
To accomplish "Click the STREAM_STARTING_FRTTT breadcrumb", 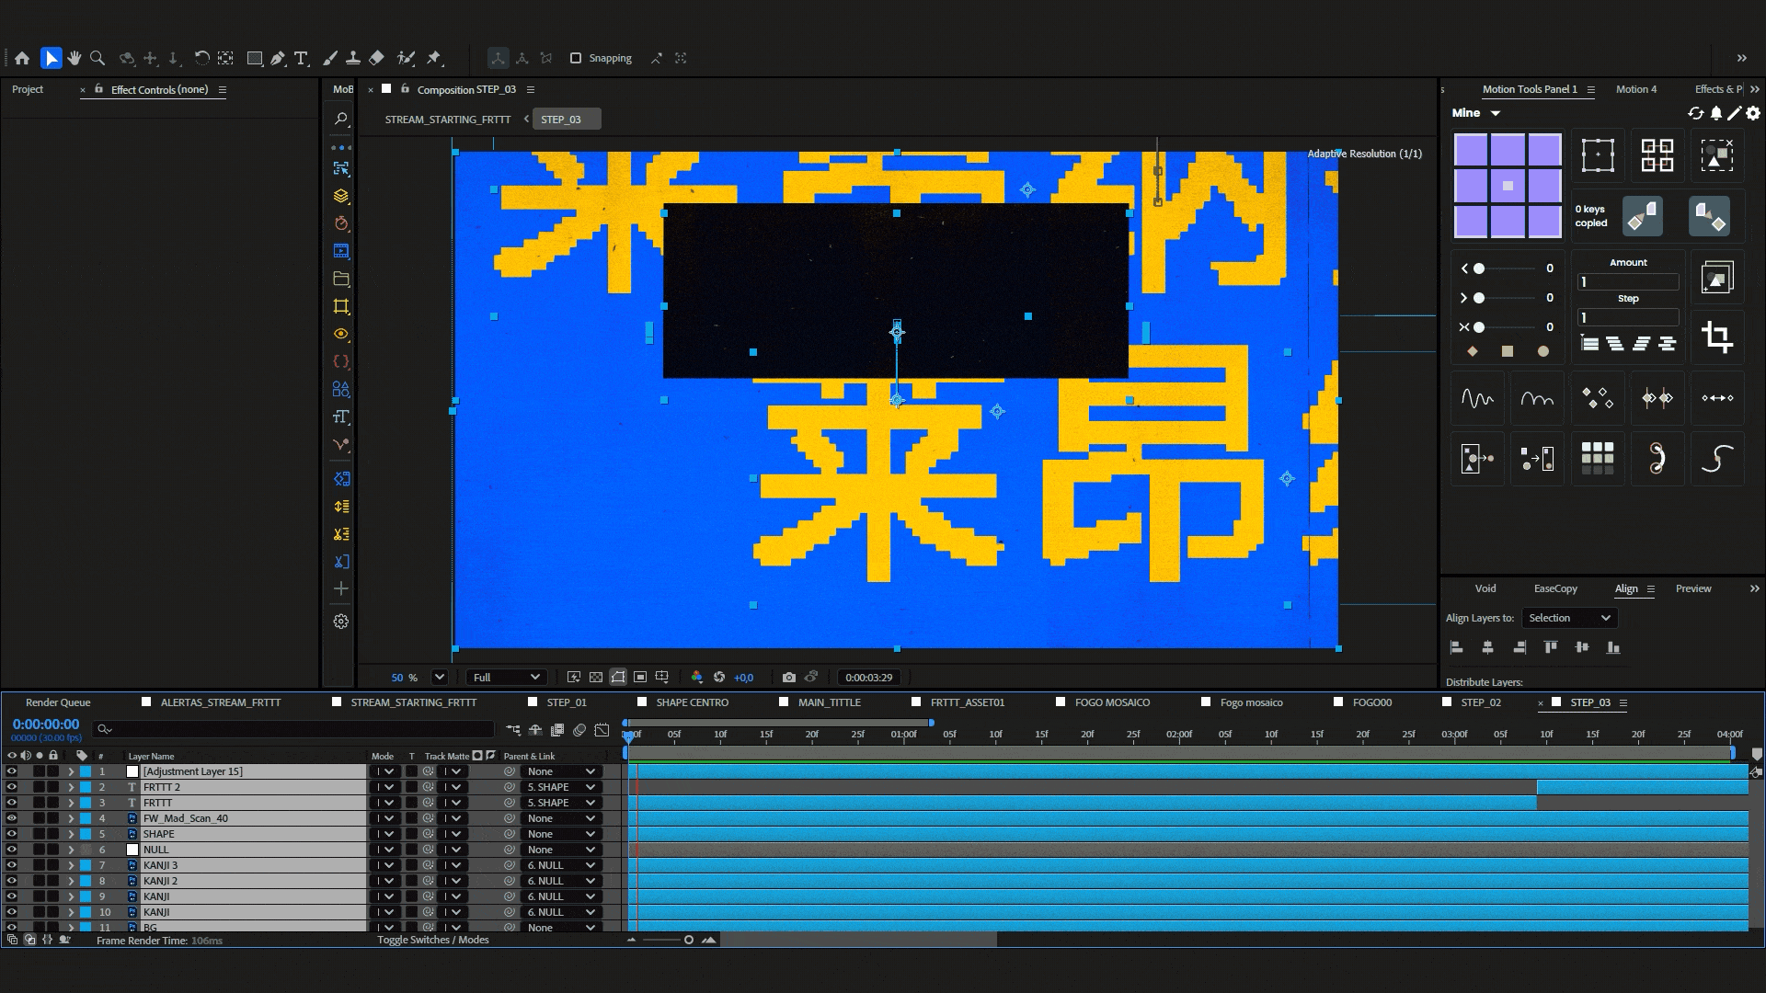I will click(x=447, y=120).
